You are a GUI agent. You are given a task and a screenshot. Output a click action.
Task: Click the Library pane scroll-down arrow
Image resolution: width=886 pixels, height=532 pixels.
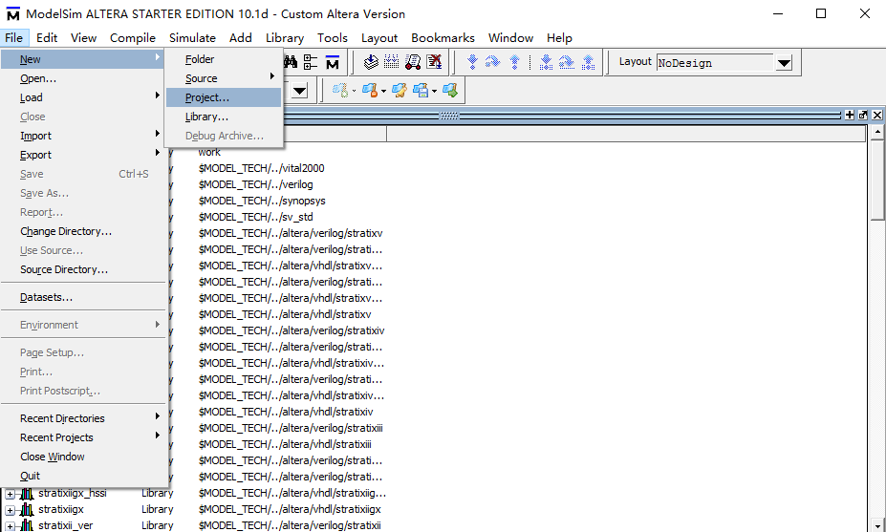877,525
